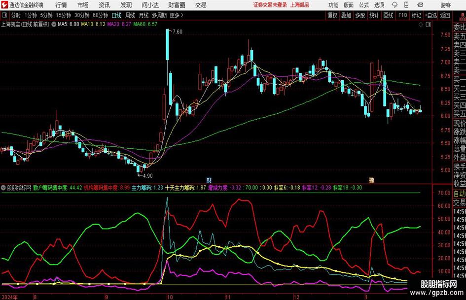Click the 财 marker on the timeline
Viewport: 466px width, 300px height.
pyautogui.click(x=209, y=180)
